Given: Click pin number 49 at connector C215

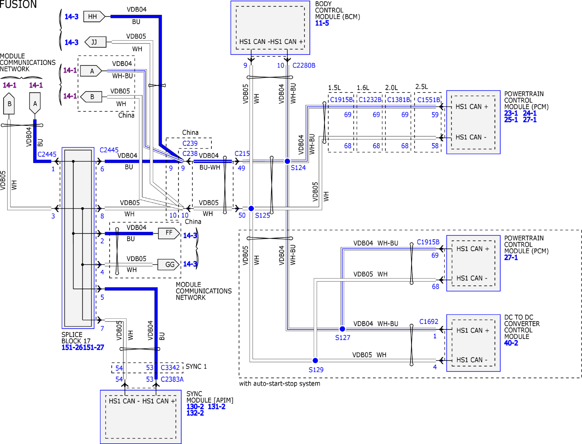Looking at the screenshot, I should [241, 168].
